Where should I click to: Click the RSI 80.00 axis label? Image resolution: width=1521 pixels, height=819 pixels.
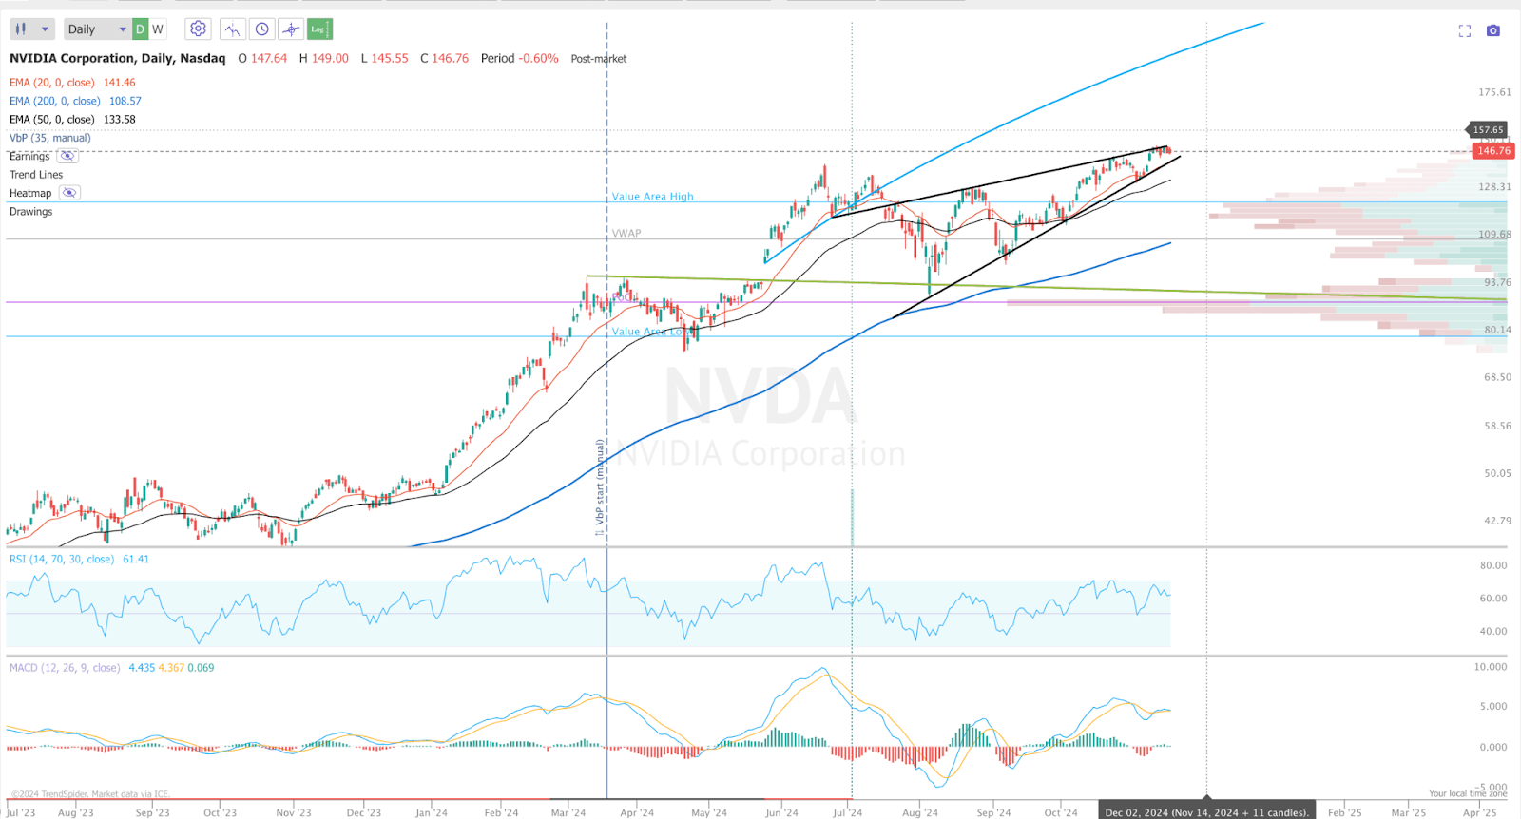(x=1493, y=565)
